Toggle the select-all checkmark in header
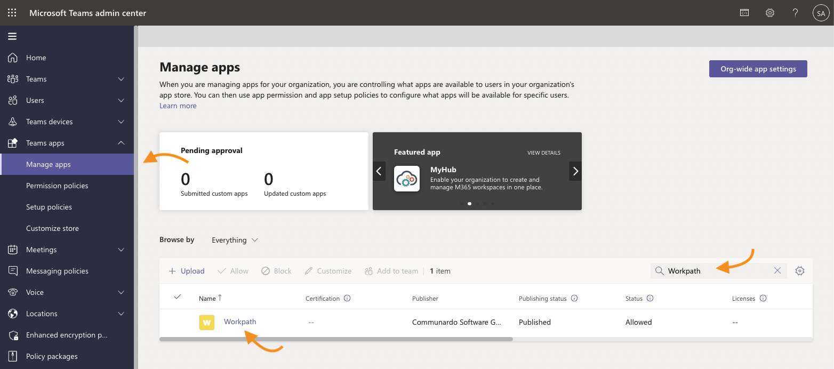834x369 pixels. tap(178, 296)
